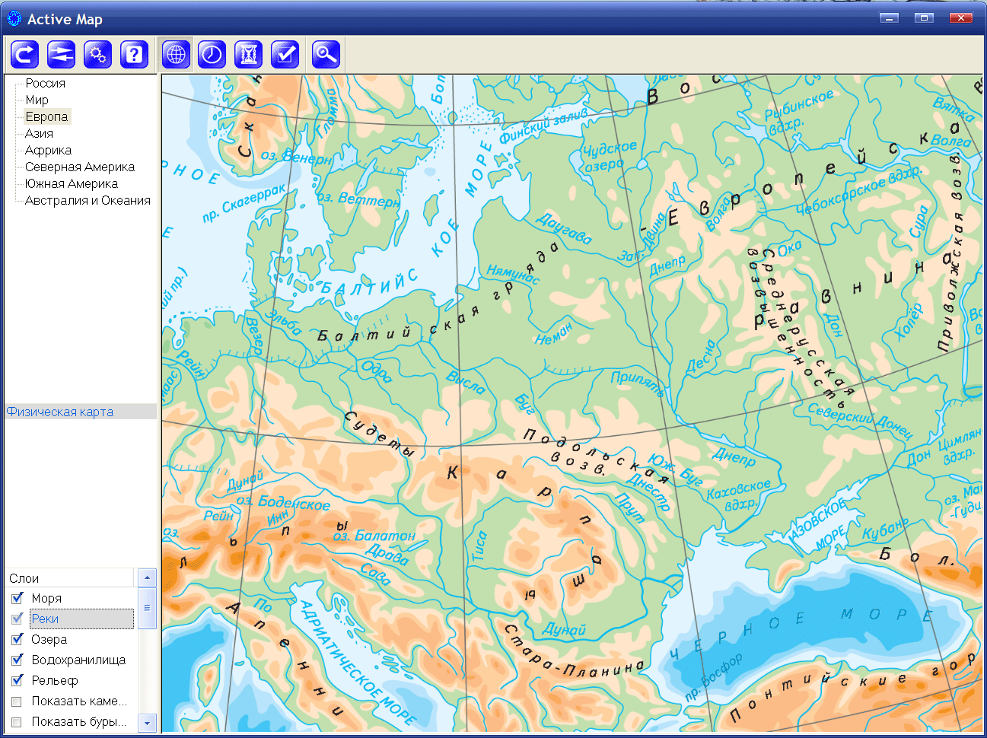This screenshot has width=987, height=738.
Task: Toggle the Рельеф layer checkbox
Action: 17,680
